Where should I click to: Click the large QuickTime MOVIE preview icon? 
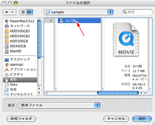pos(126,39)
